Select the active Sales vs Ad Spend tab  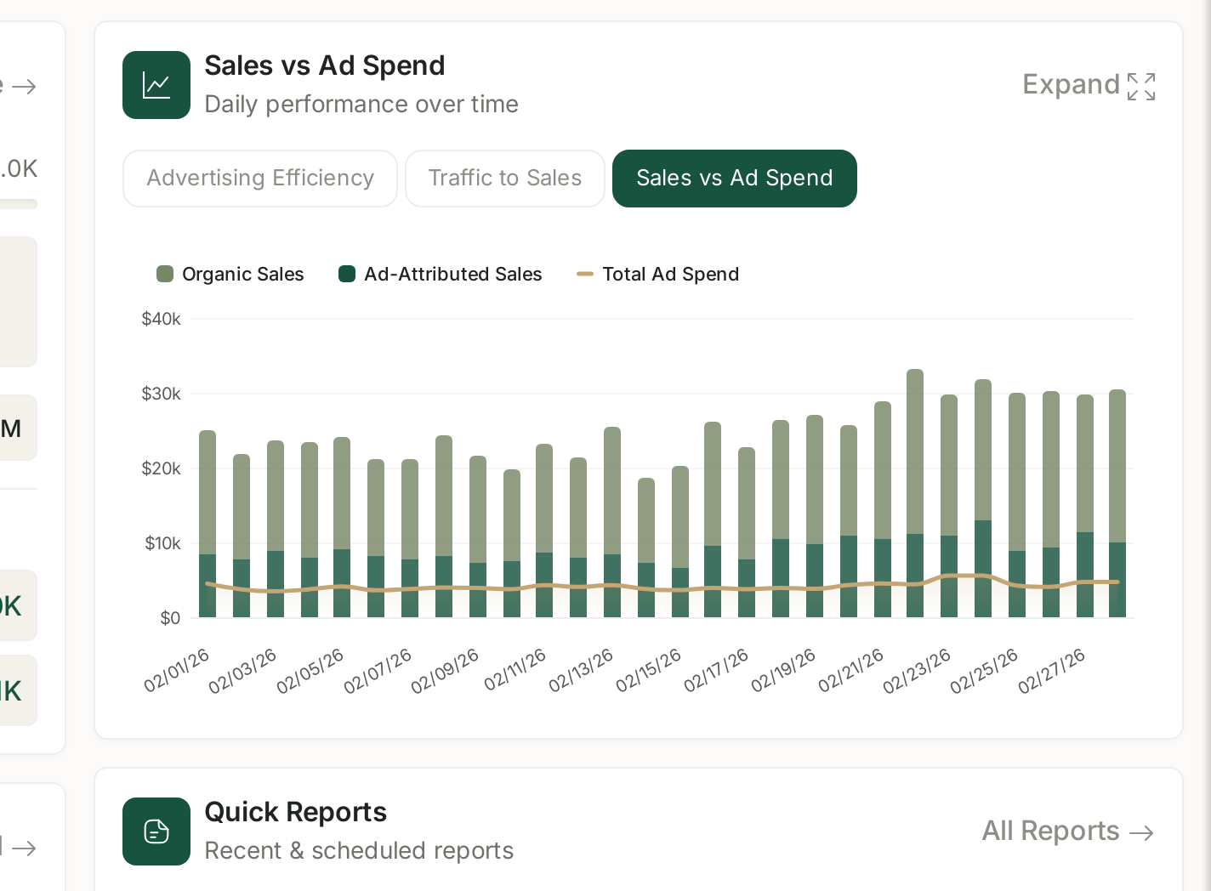(735, 179)
